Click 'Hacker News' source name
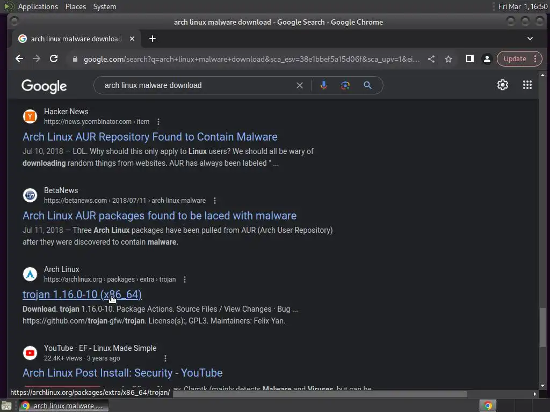The height and width of the screenshot is (412, 550). [x=66, y=112]
